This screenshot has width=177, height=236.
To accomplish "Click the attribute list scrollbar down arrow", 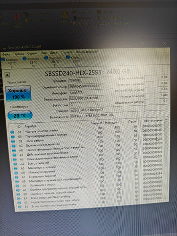I will point(165,198).
